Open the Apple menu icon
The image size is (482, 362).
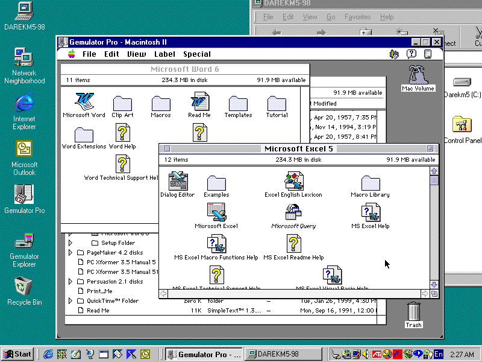(71, 54)
